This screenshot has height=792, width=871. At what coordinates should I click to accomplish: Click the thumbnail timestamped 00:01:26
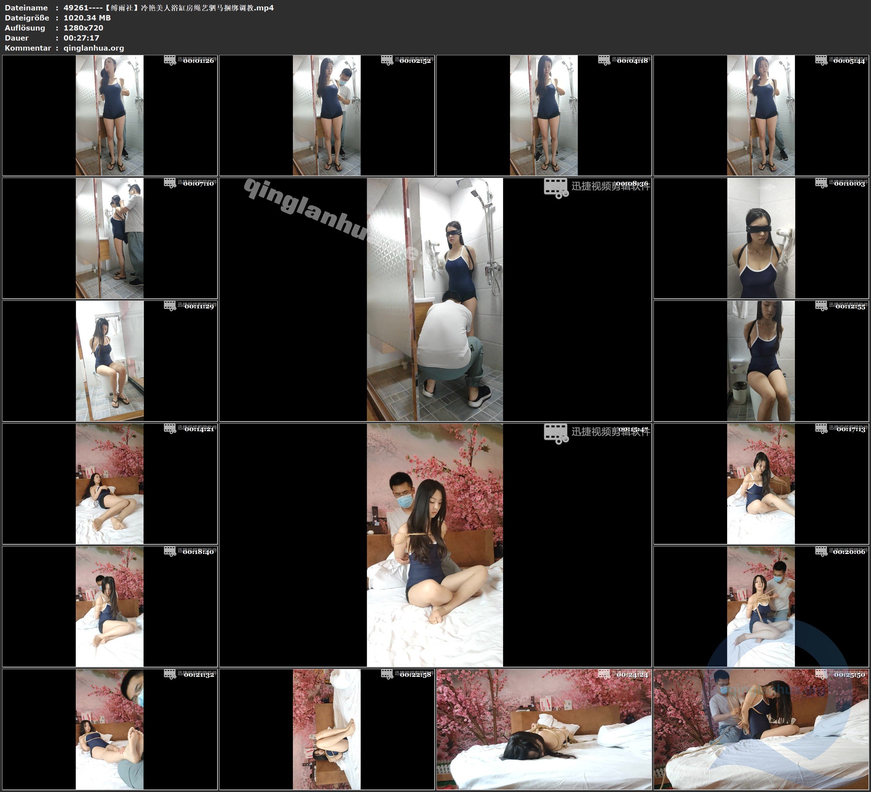110,116
